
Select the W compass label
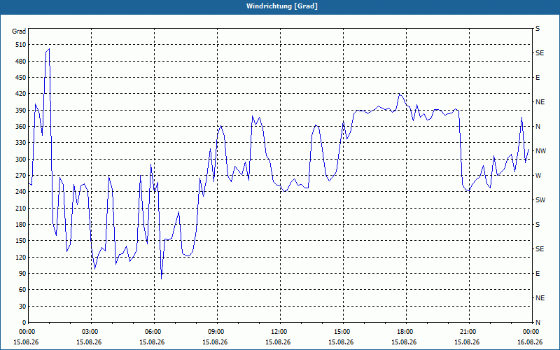click(538, 176)
